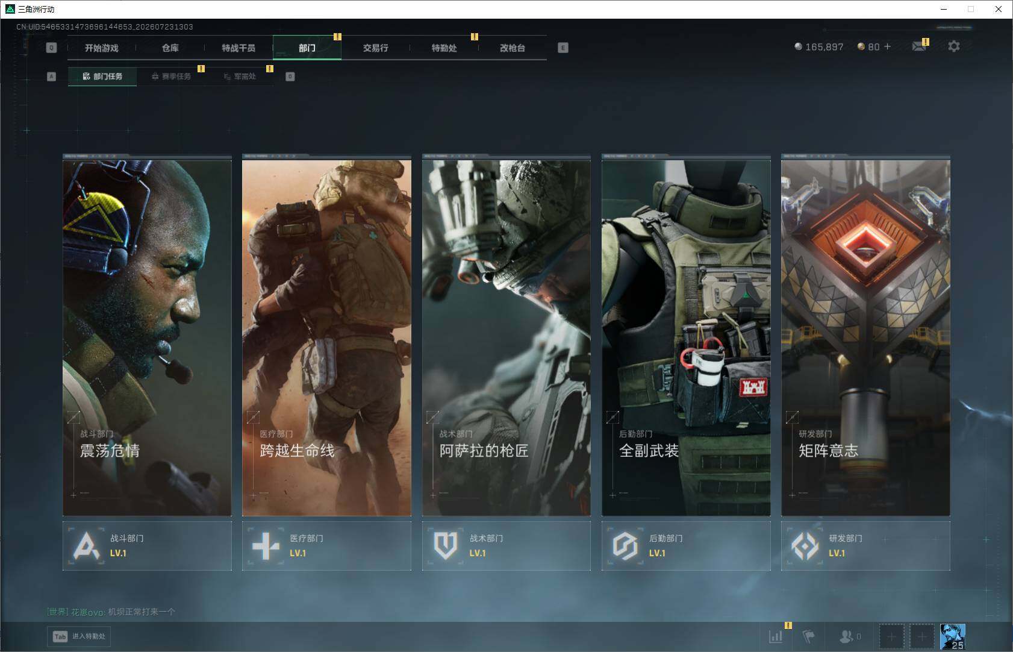The image size is (1013, 652).
Task: Click the CN UID text at top
Action: coord(105,27)
